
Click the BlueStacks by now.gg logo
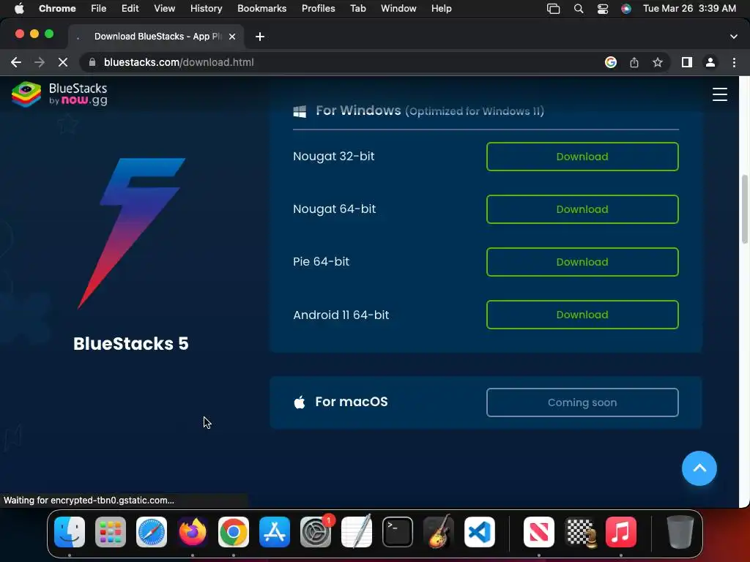[59, 94]
